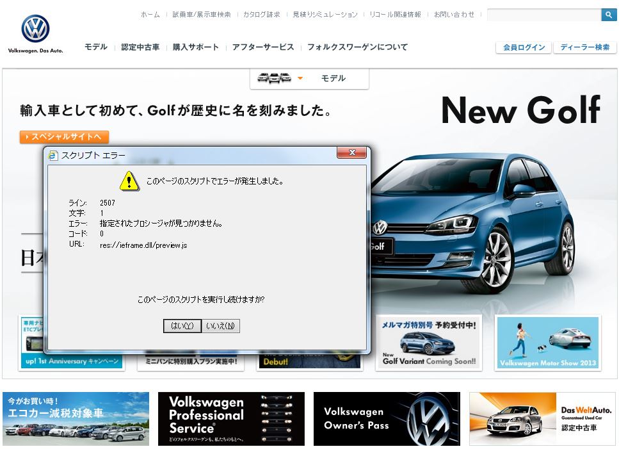Open the ホーム top link
Screen dimensions: 619x449
click(x=150, y=15)
